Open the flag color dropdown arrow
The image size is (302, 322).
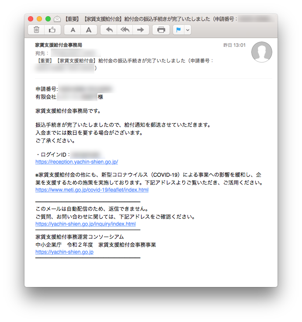click(x=188, y=30)
